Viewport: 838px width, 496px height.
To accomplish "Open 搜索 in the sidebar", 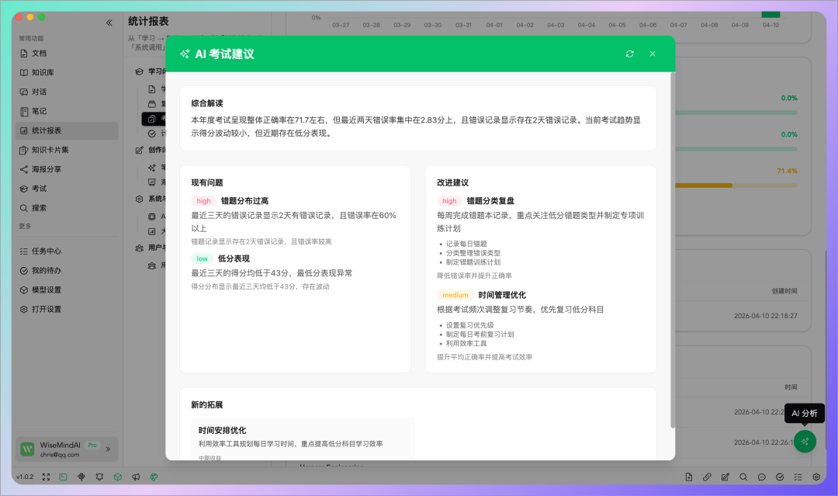I will click(x=67, y=208).
